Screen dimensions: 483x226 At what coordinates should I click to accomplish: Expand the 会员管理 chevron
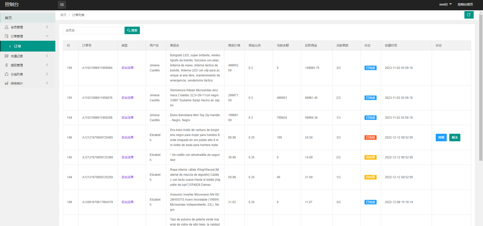(x=47, y=27)
